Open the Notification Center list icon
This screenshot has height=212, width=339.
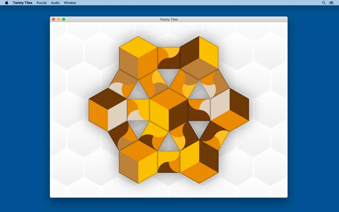[x=331, y=3]
